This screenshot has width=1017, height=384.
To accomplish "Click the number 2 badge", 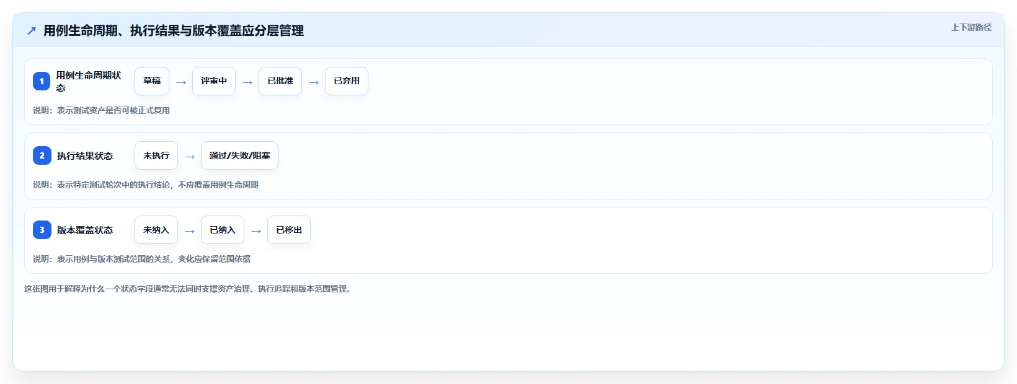I will [x=42, y=155].
